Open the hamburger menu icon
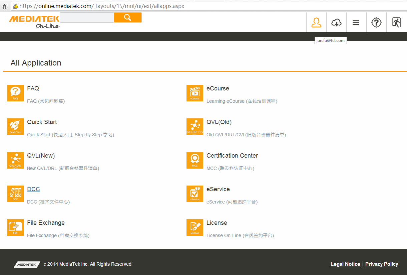This screenshot has height=275, width=407. [x=356, y=23]
